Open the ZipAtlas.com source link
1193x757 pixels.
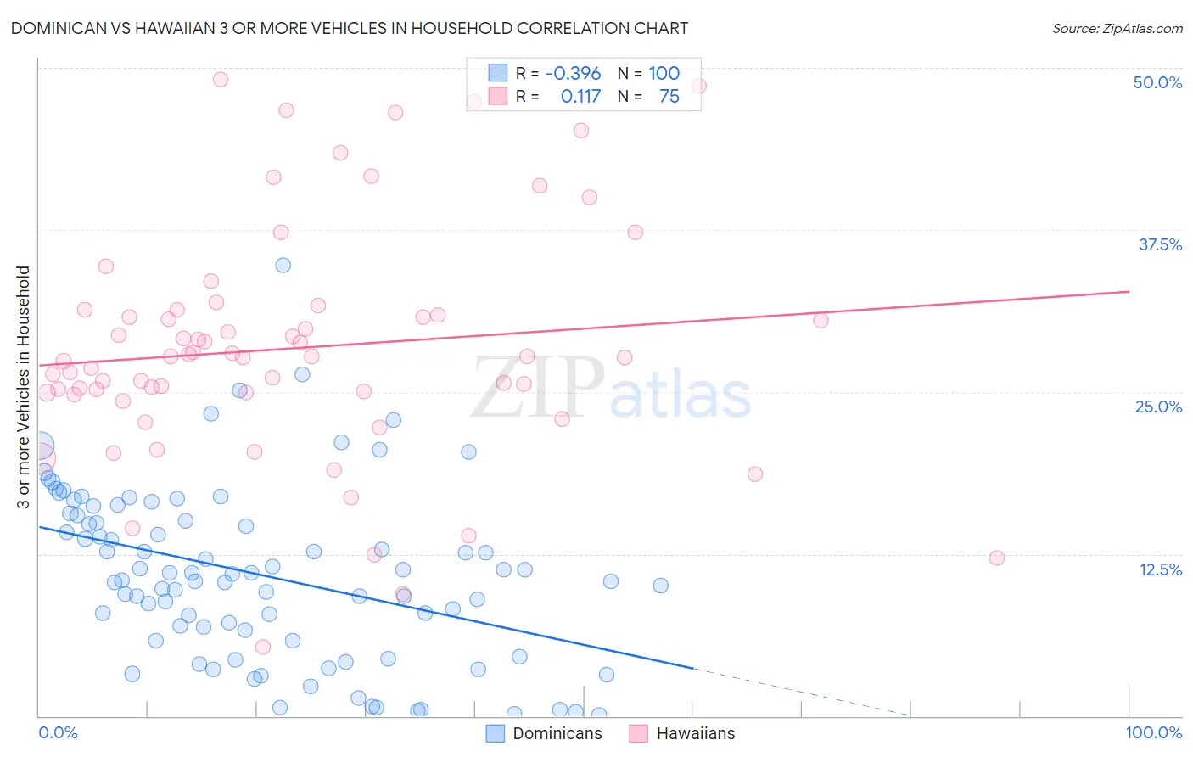[1117, 28]
